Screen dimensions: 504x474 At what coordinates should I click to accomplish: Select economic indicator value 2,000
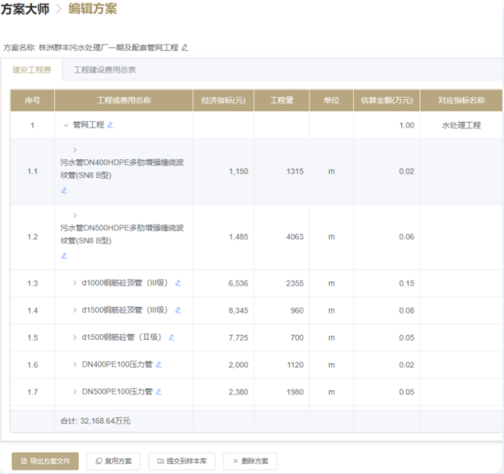[239, 365]
